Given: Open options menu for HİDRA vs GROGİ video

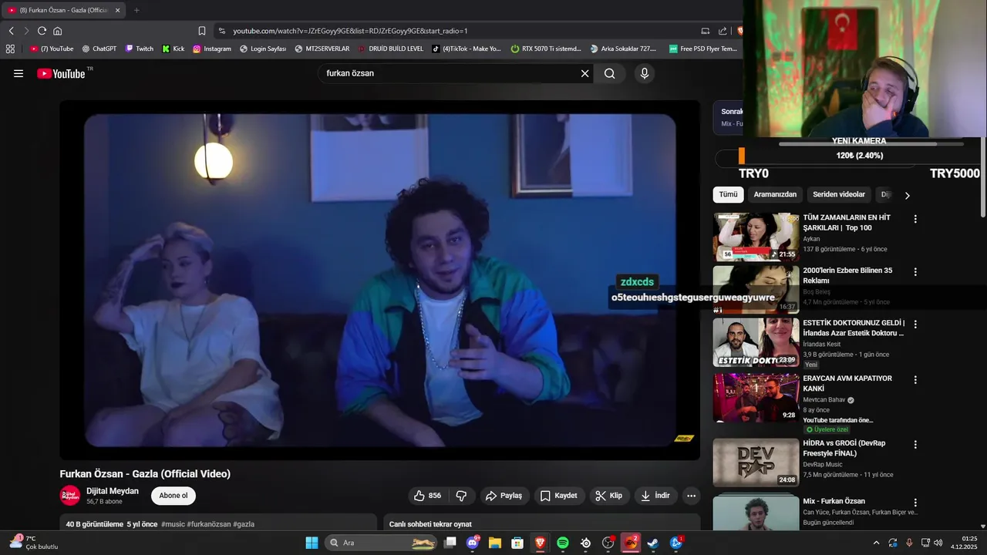Looking at the screenshot, I should 915,445.
